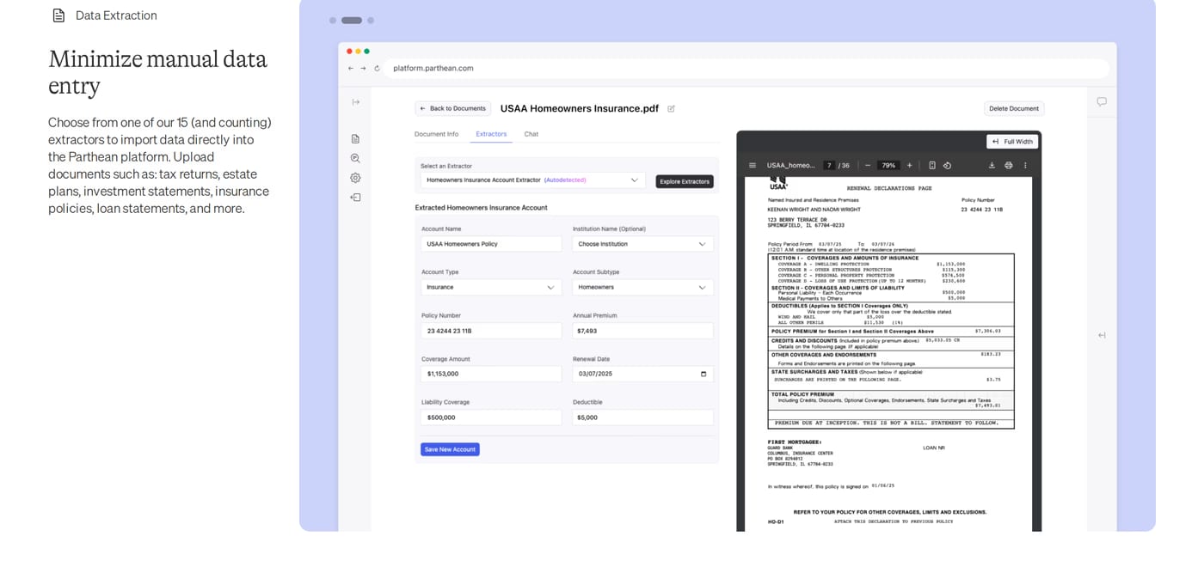Click the Explore Extractors button
Screen dimensions: 1204x579
685,181
